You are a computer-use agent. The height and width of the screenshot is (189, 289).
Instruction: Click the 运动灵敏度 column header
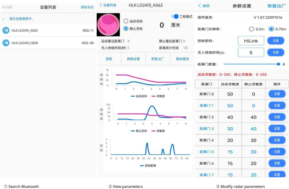(230, 84)
